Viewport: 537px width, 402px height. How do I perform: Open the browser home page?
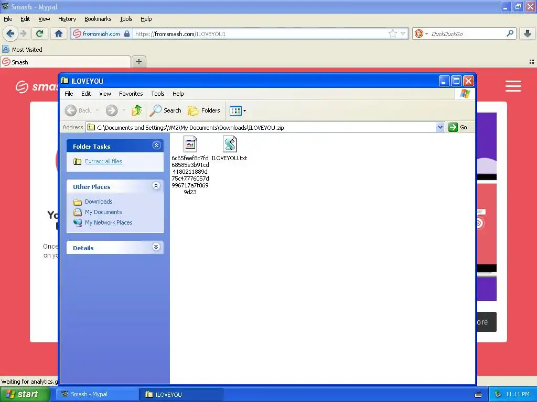(59, 33)
